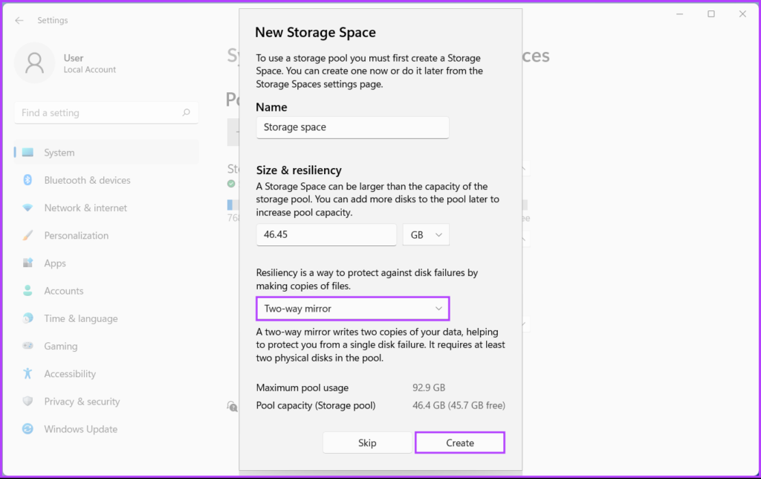Open Network & internet settings
This screenshot has height=479, width=761.
85,208
